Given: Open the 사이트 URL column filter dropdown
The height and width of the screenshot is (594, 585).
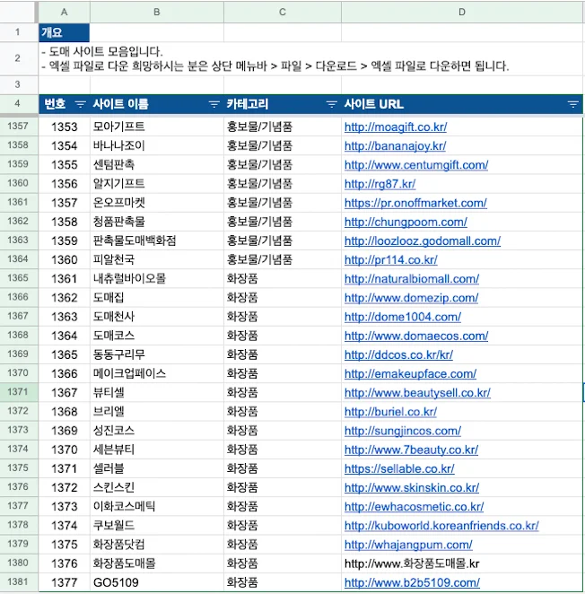Looking at the screenshot, I should pos(572,104).
